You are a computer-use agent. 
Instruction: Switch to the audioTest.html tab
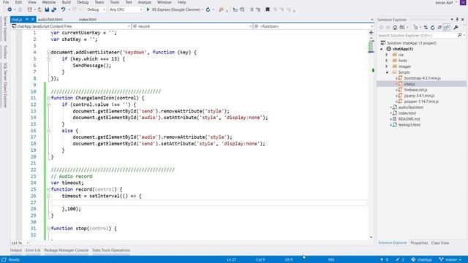click(50, 20)
